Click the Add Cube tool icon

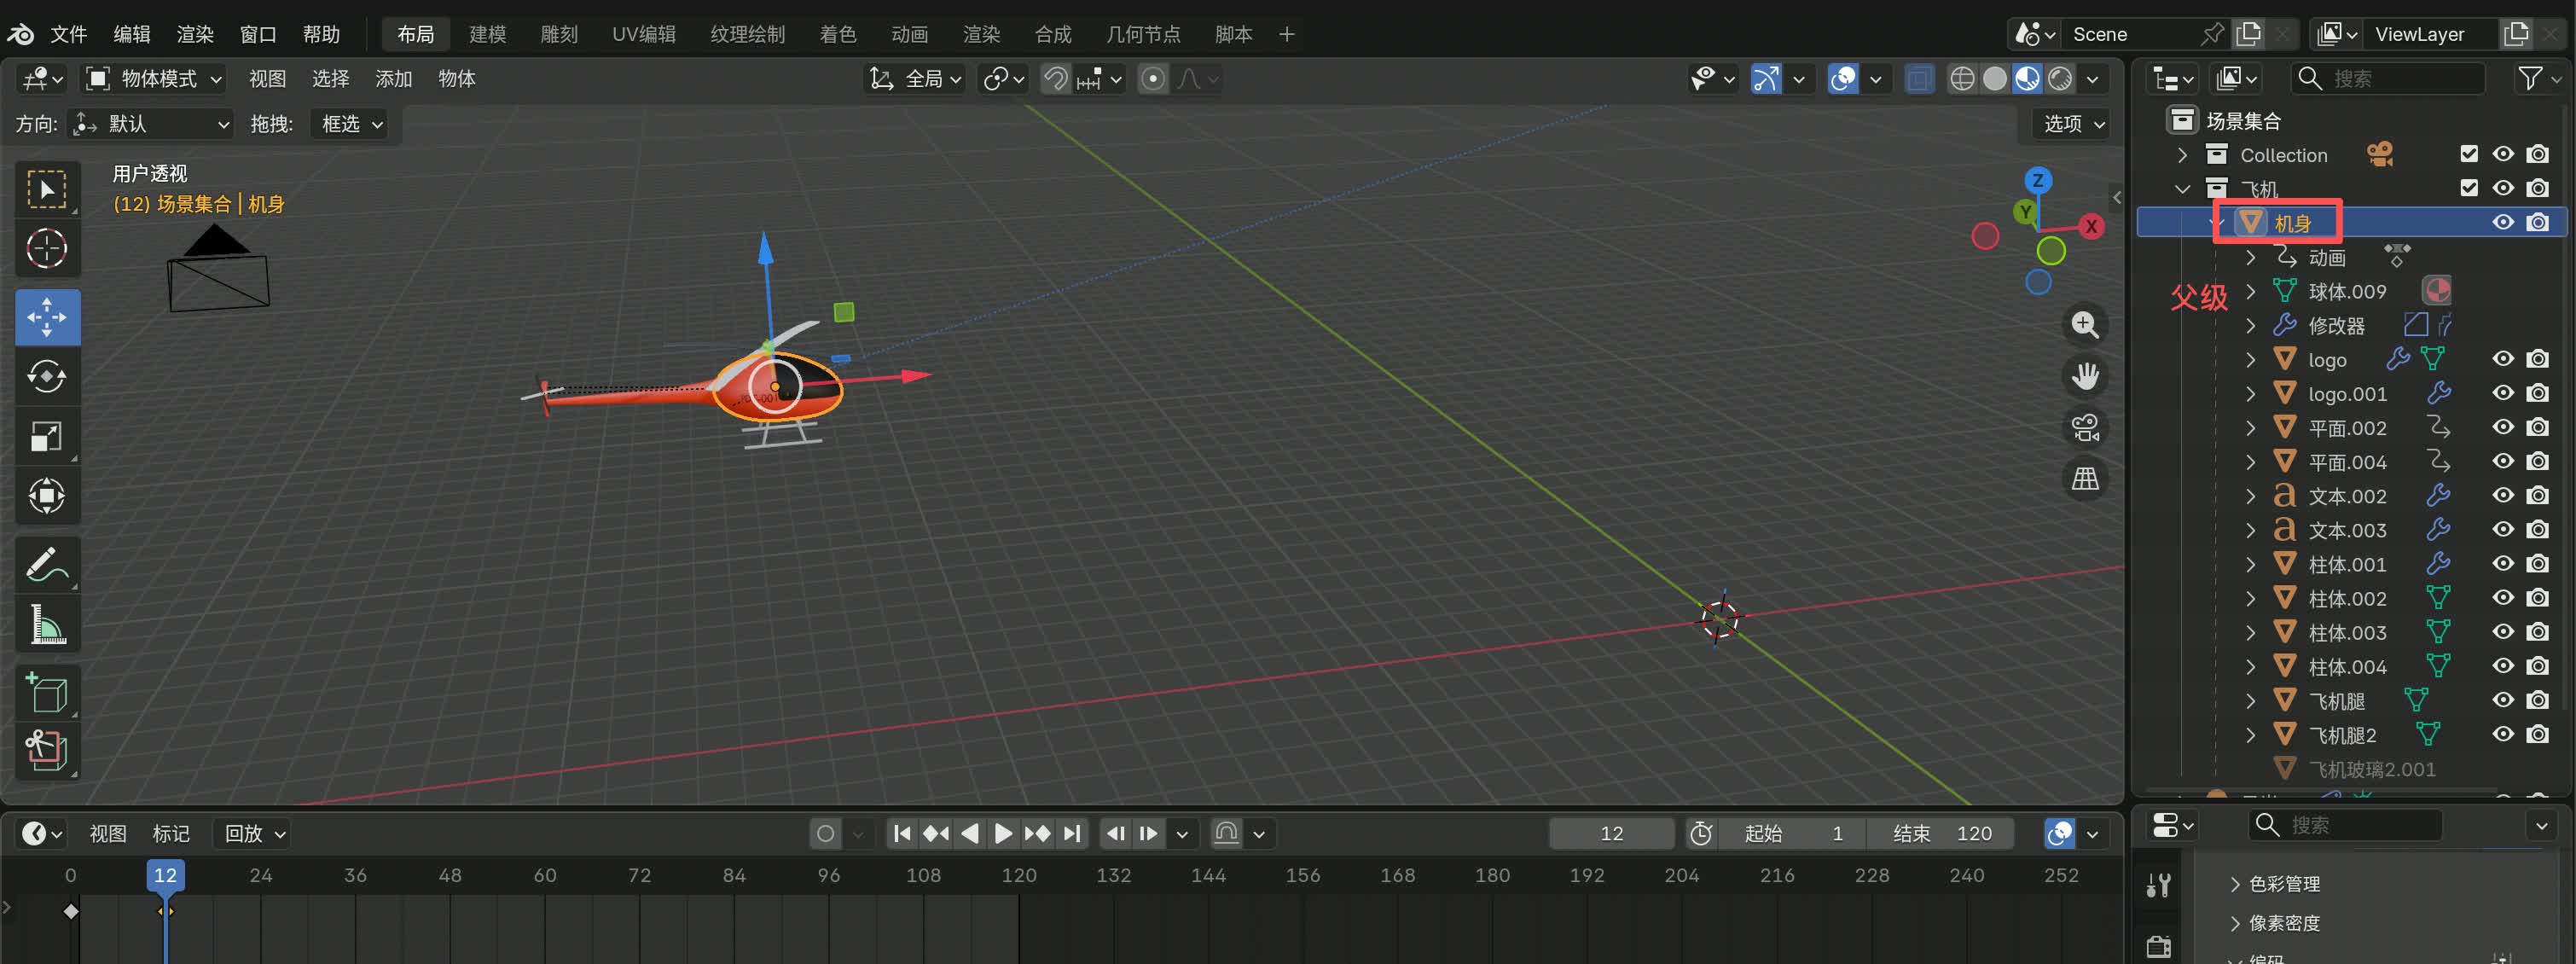tap(47, 692)
